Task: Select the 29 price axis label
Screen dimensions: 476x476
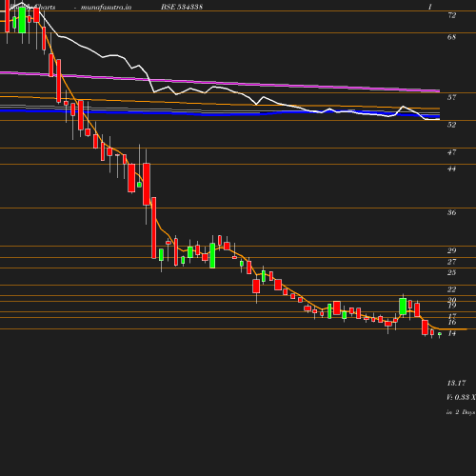Action: [x=451, y=250]
